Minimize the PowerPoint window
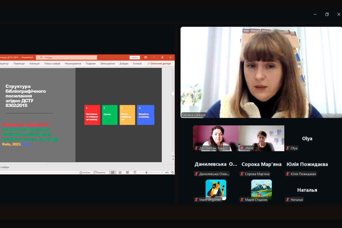 point(154,57)
